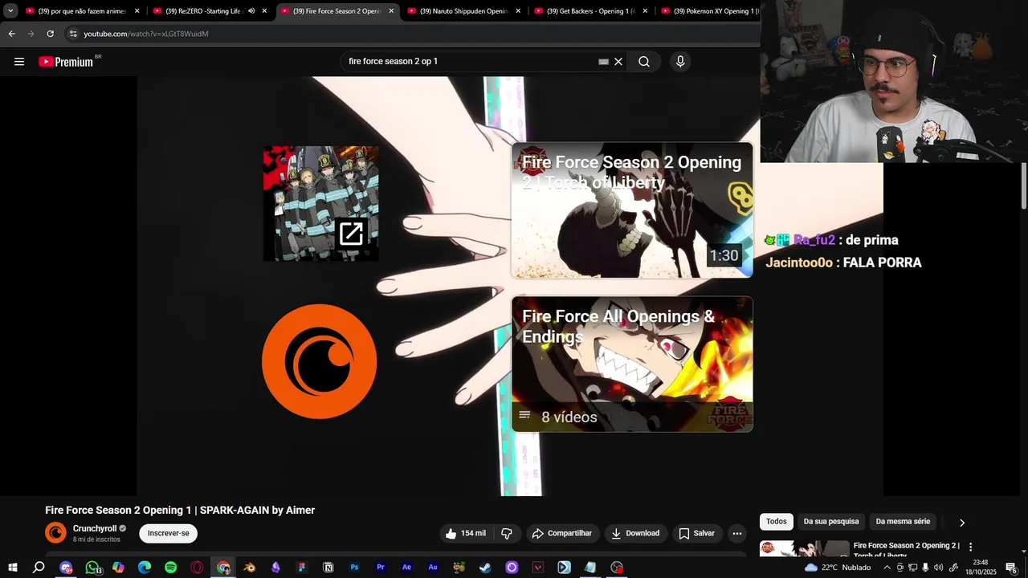Open the YouTube hamburger guide menu
This screenshot has height=578, width=1028.
(19, 62)
